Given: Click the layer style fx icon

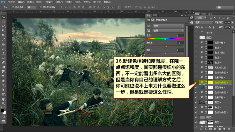Looking at the screenshot, I should point(206,129).
